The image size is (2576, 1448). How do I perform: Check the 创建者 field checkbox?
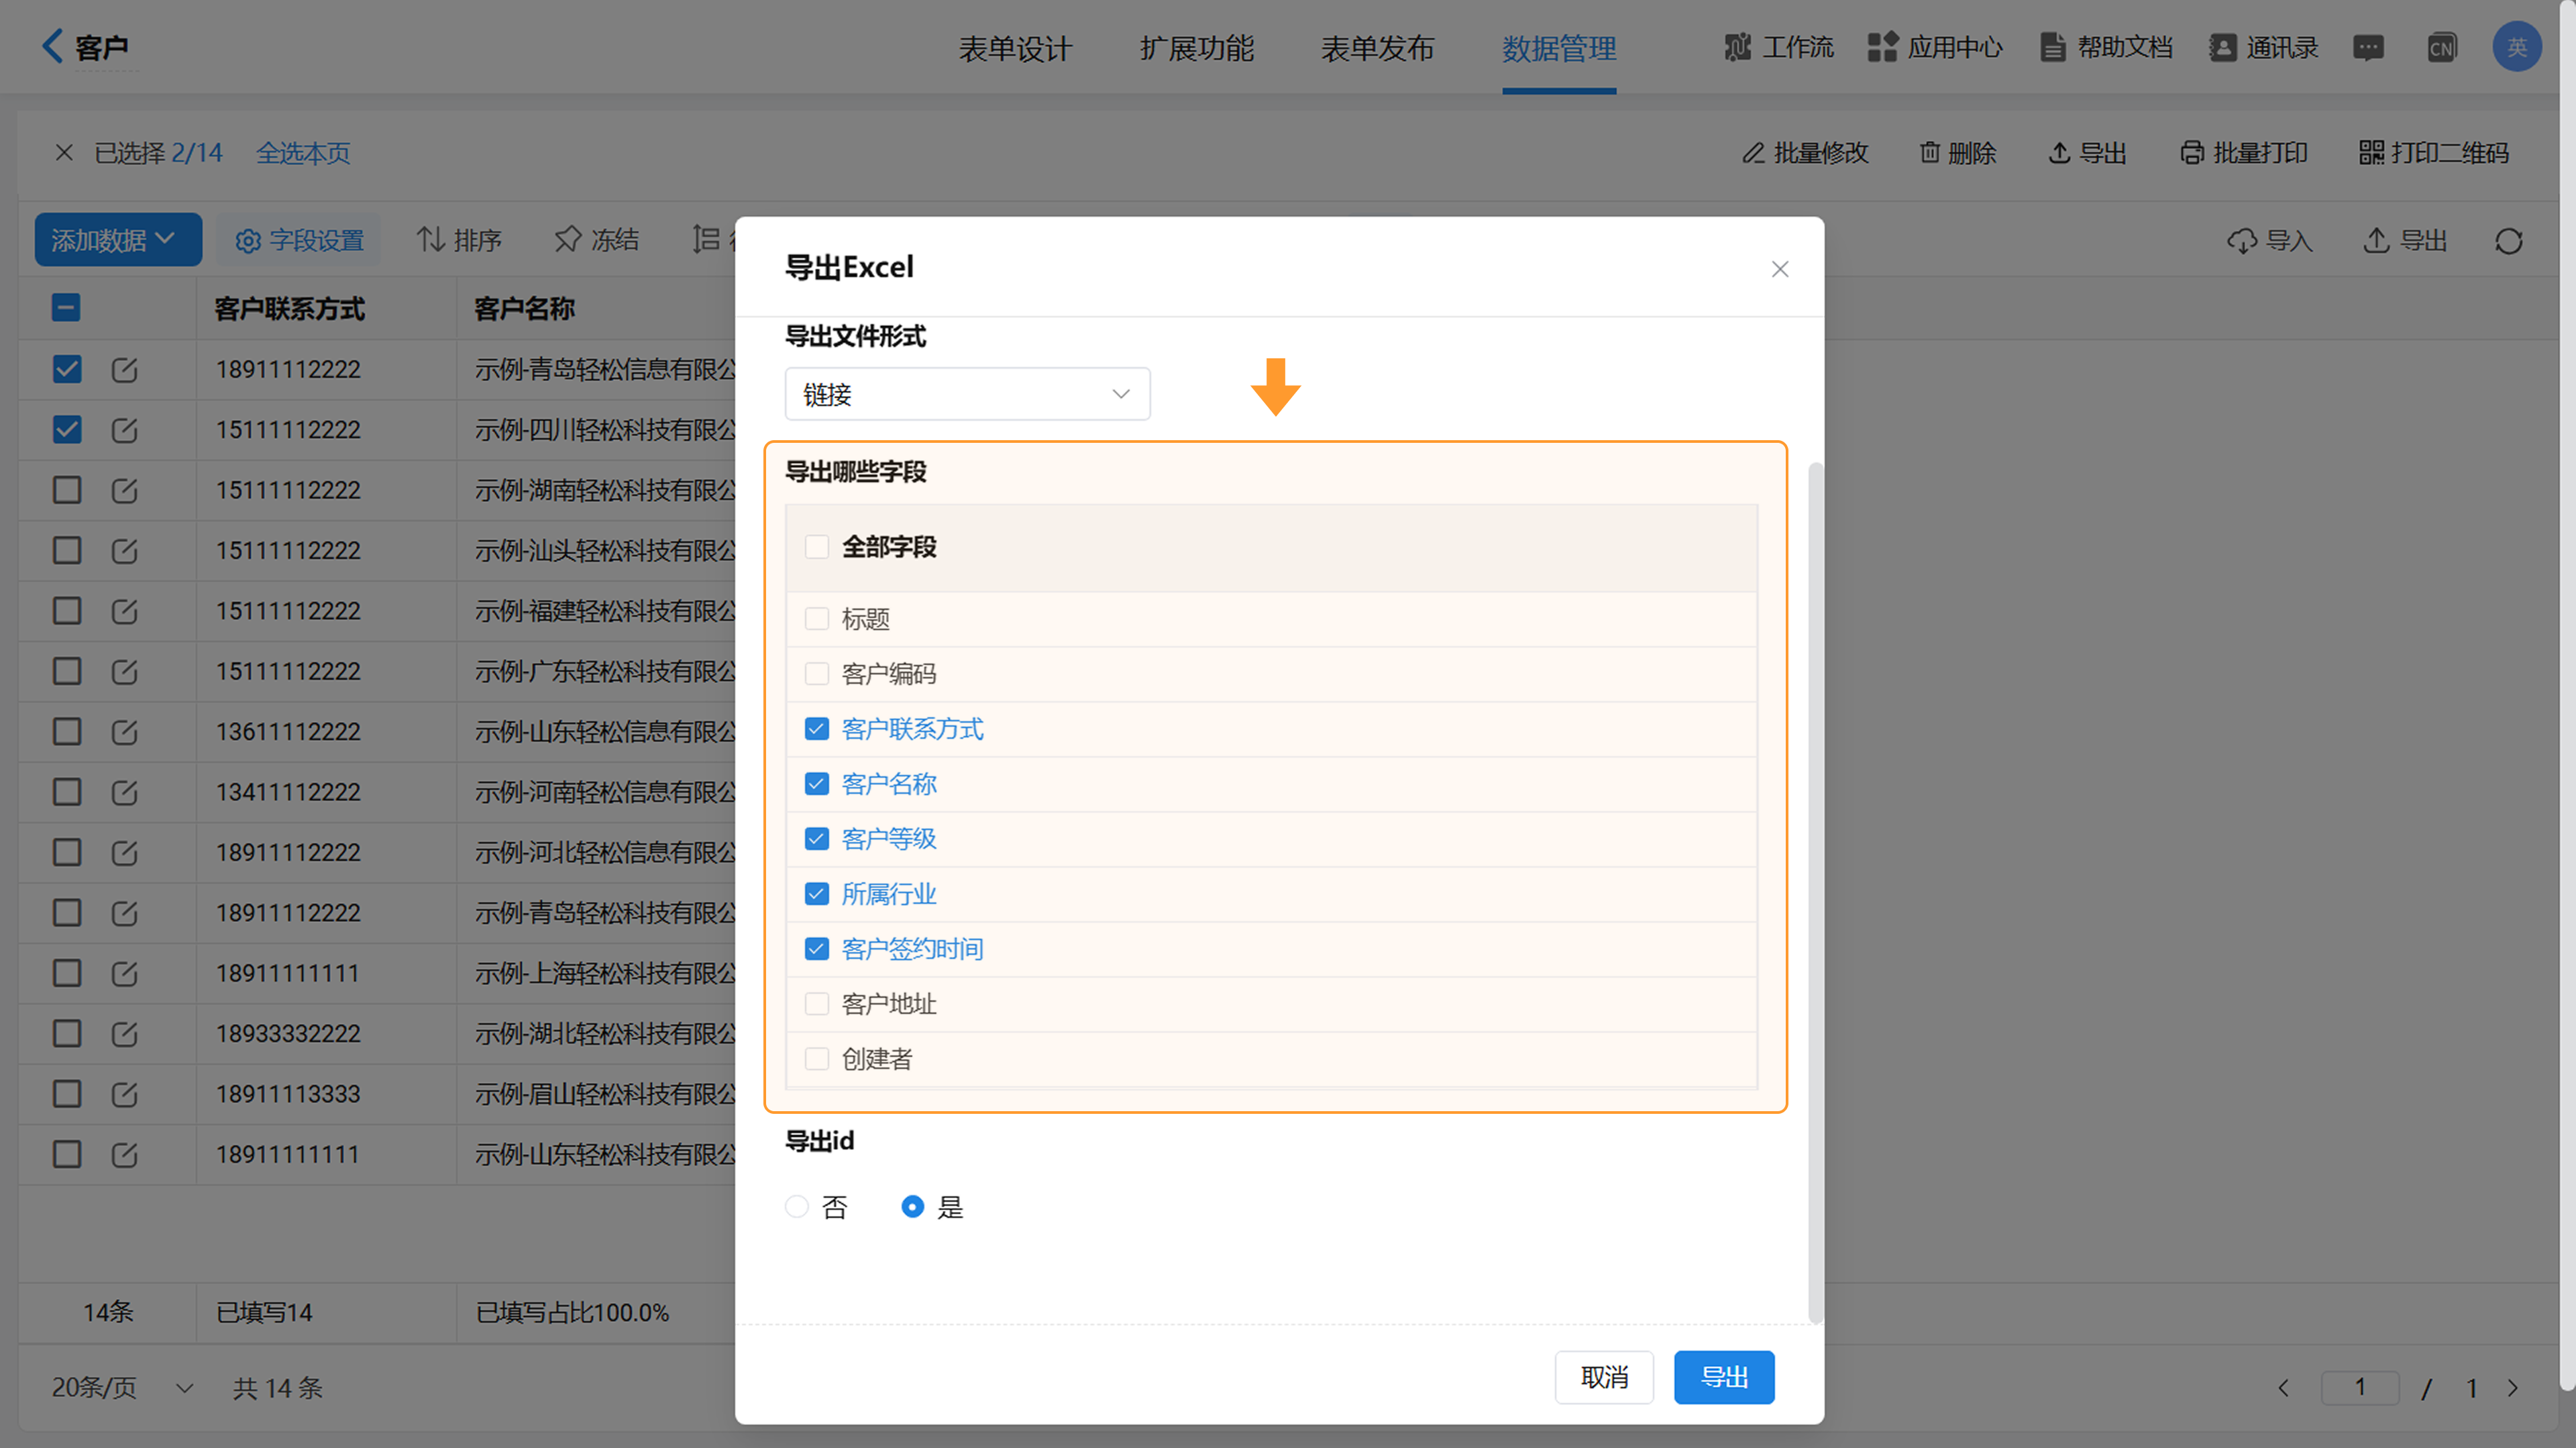(x=817, y=1059)
